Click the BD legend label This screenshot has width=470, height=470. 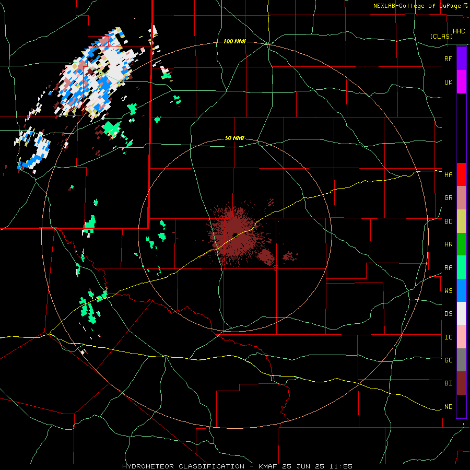(x=449, y=221)
